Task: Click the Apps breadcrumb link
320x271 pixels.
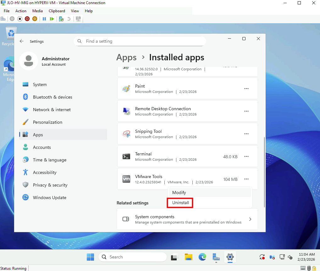Action: (x=126, y=57)
